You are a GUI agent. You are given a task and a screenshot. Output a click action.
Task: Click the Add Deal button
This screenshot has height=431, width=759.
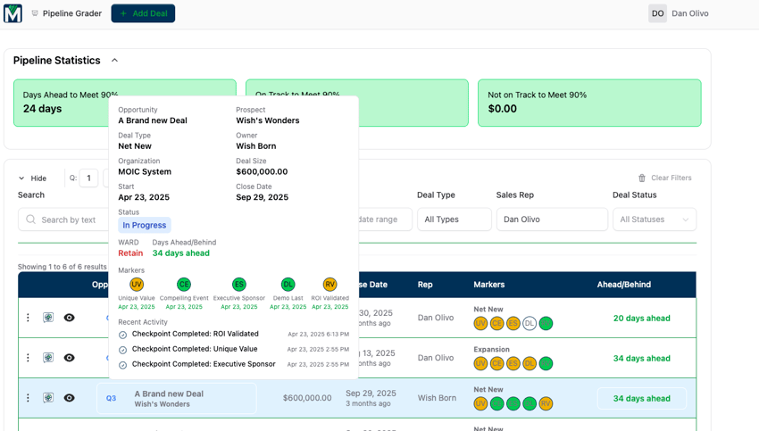(143, 13)
